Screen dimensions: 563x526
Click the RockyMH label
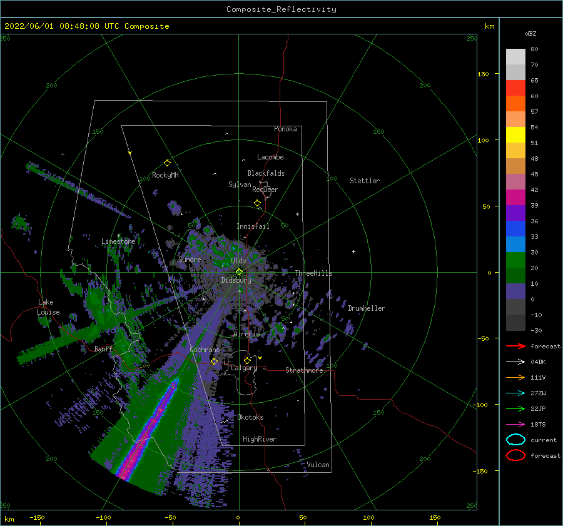coord(165,175)
